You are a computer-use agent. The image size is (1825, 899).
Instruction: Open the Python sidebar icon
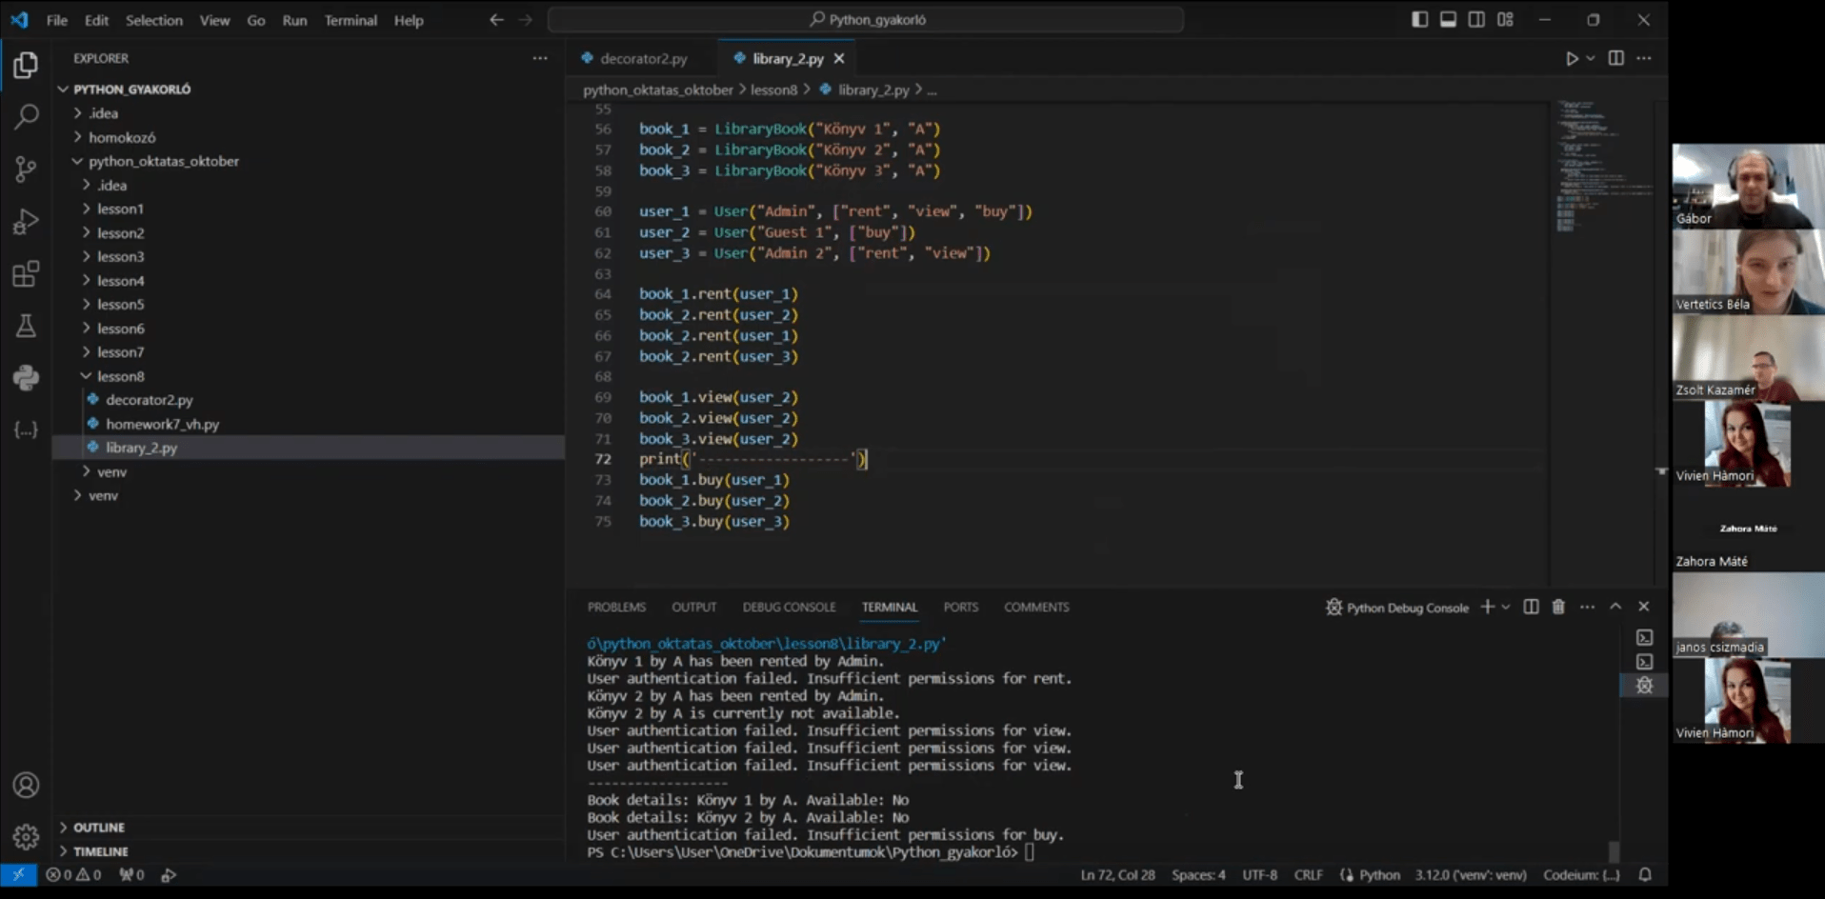click(x=26, y=377)
